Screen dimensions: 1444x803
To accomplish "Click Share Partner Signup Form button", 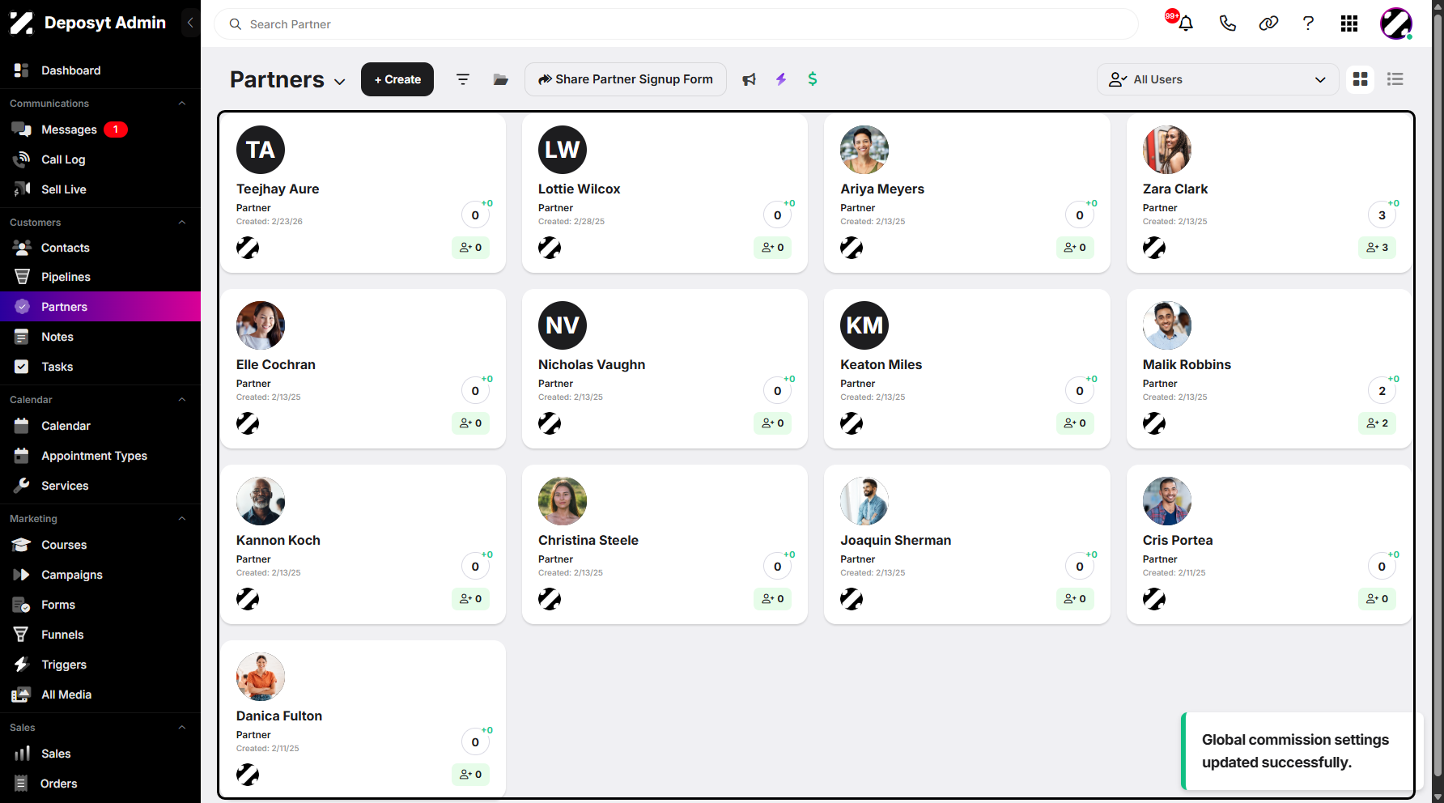I will pyautogui.click(x=626, y=79).
